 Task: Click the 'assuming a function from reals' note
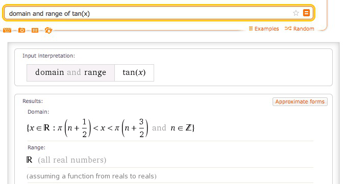click(91, 176)
